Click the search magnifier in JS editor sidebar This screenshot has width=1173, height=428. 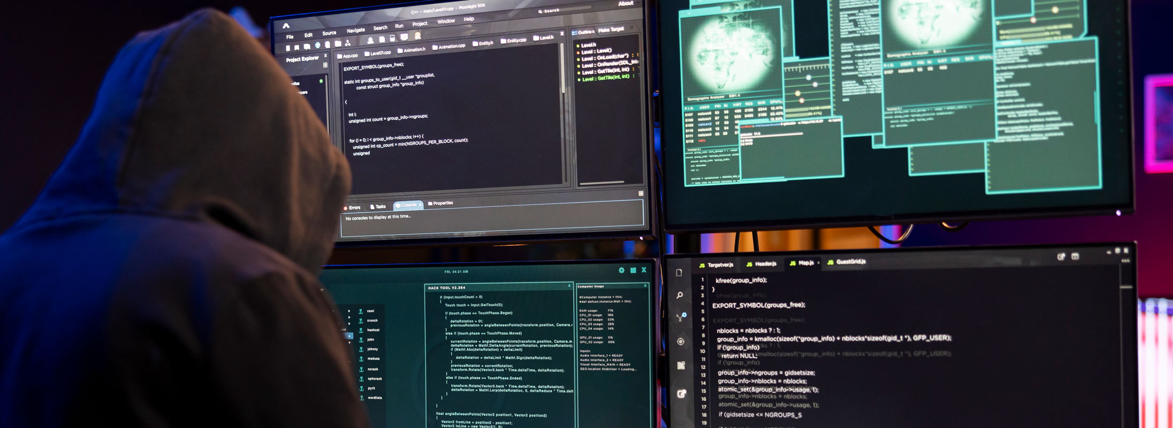click(x=680, y=295)
